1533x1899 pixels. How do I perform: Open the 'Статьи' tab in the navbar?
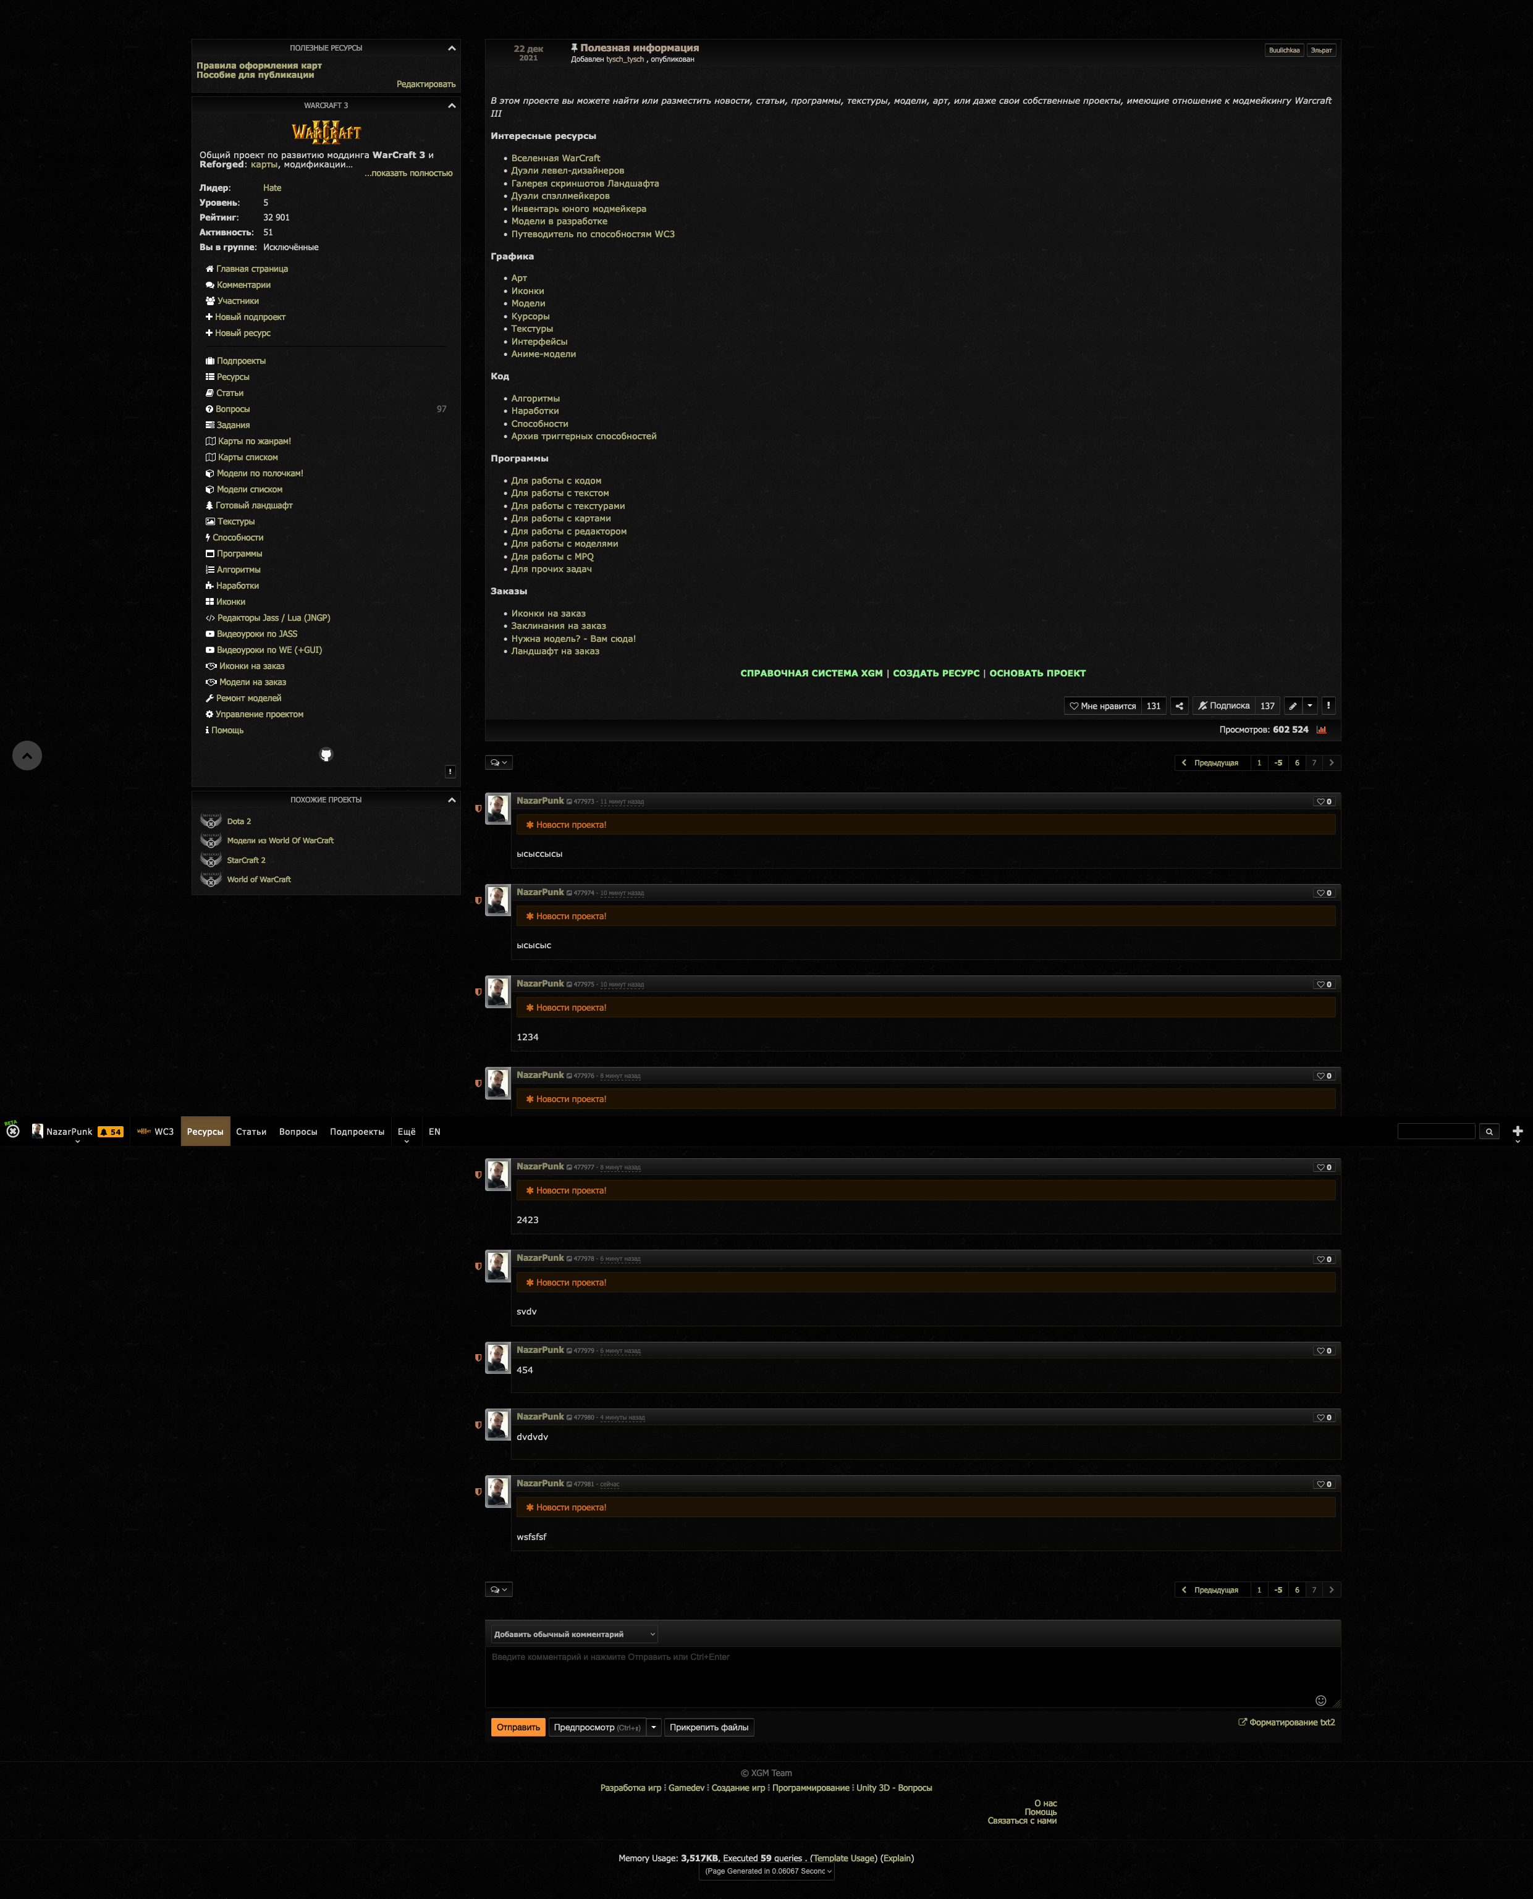click(x=251, y=1131)
